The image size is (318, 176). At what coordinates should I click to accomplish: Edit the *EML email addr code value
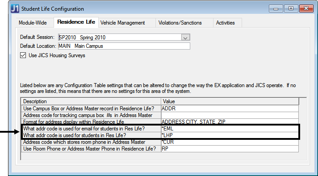tap(230, 129)
